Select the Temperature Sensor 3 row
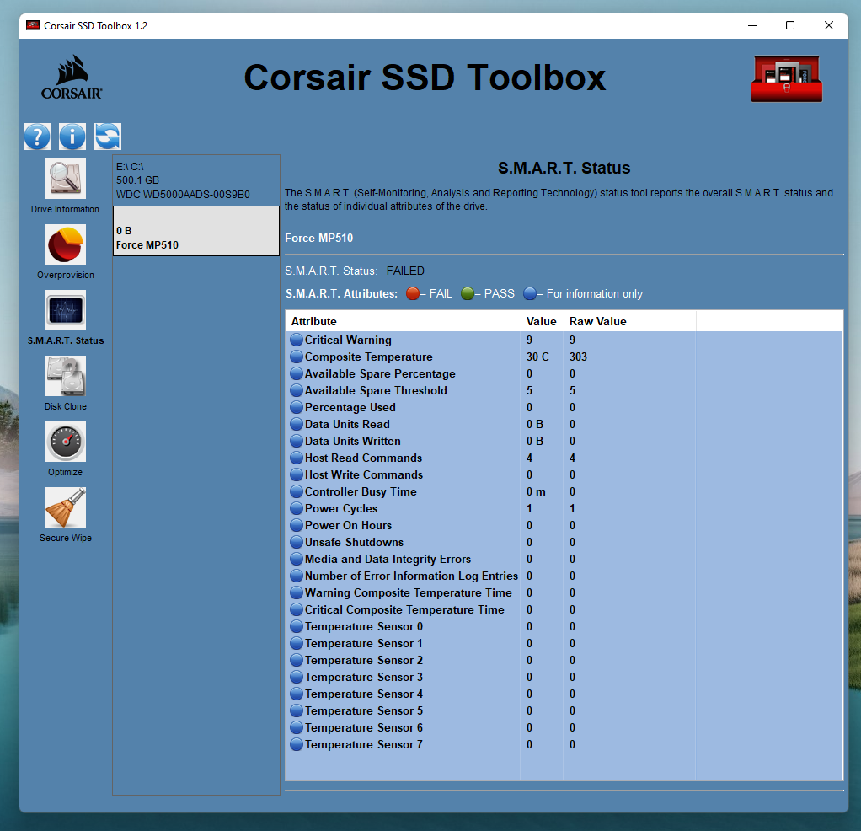 click(564, 678)
